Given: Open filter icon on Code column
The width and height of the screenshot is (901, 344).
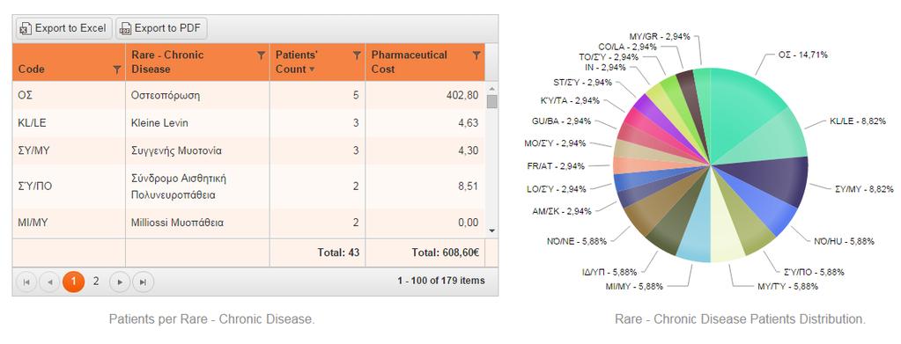Looking at the screenshot, I should pos(117,70).
